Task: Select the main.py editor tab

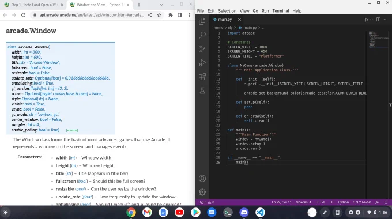Action: click(x=225, y=20)
